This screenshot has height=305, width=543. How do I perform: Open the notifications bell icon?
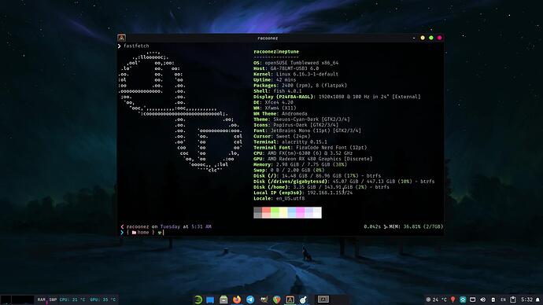click(537, 299)
